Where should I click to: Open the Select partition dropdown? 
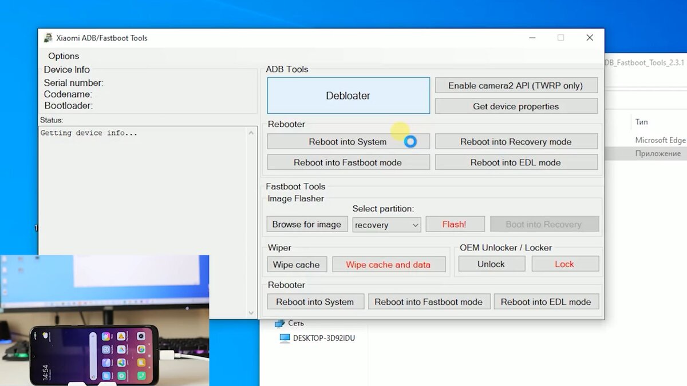point(386,225)
